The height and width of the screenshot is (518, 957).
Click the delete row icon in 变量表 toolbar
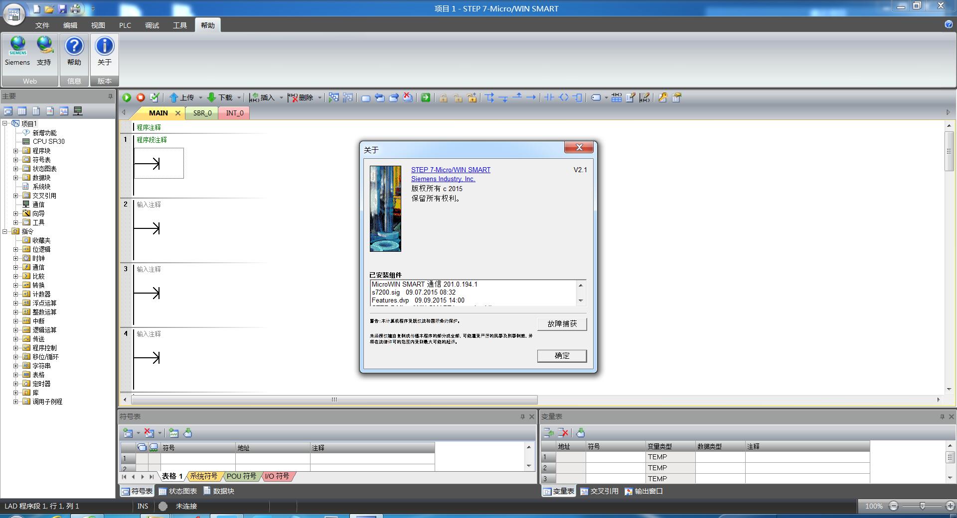coord(563,432)
